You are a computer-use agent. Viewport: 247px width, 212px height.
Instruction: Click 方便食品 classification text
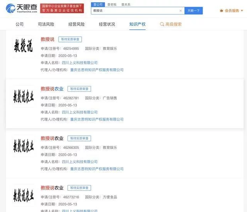click(110, 197)
